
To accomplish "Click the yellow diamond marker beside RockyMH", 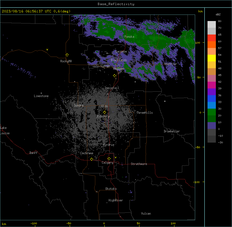I will coord(67,55).
